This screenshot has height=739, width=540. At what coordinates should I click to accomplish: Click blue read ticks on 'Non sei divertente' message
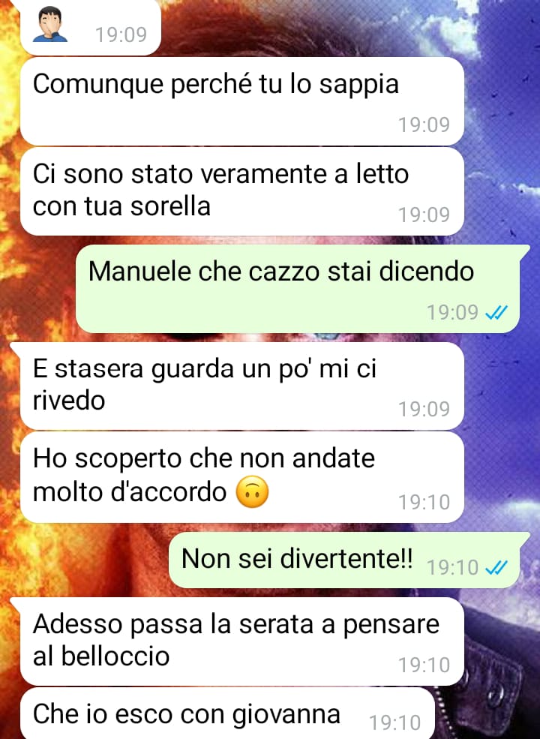tap(496, 567)
